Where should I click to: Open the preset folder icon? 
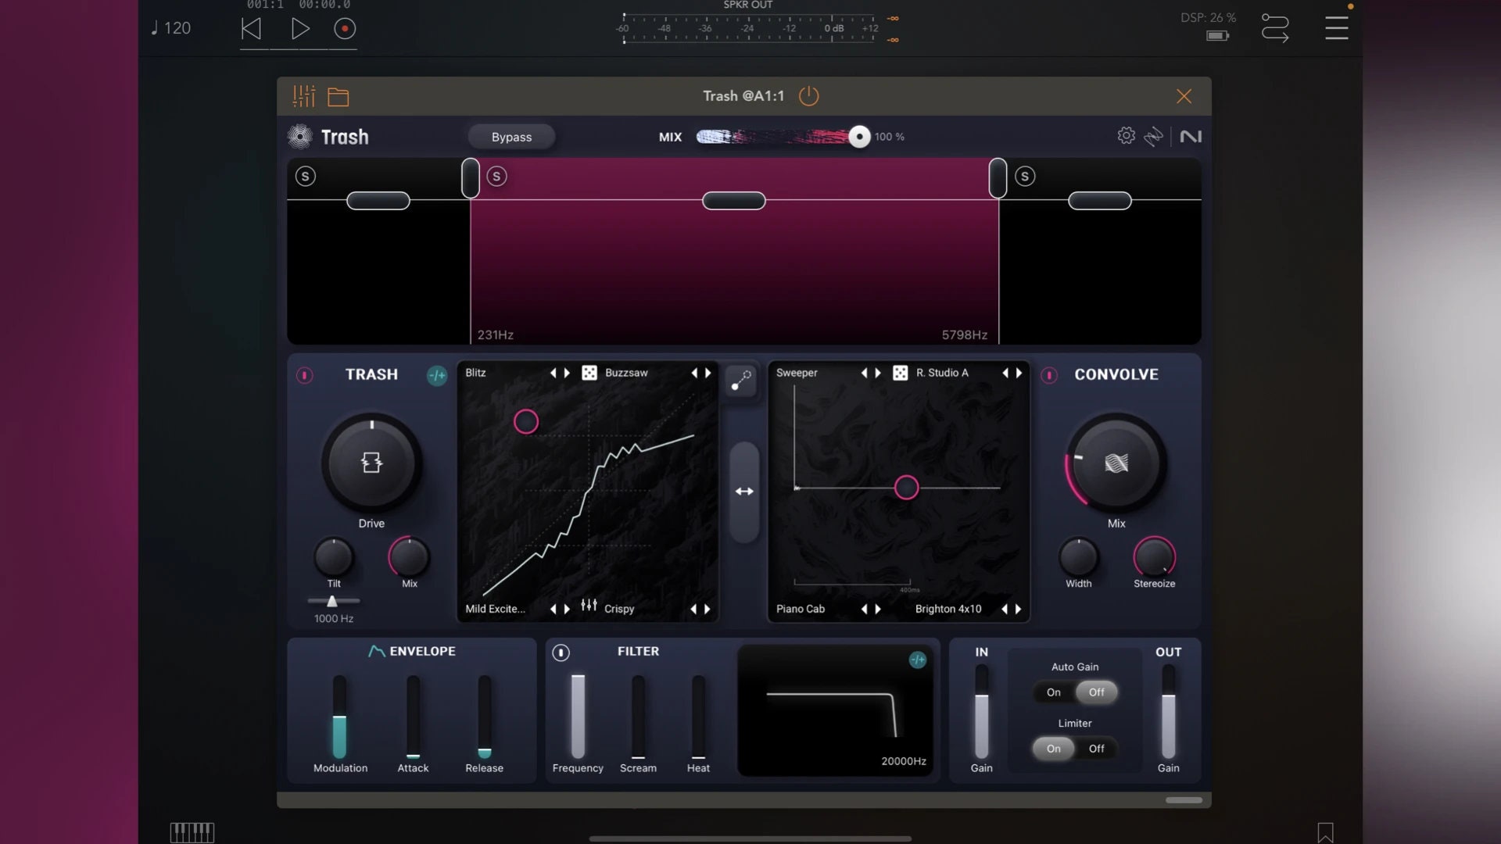tap(338, 97)
